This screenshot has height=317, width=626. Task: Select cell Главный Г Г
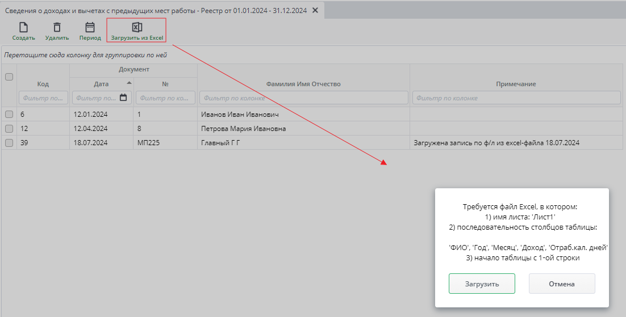click(x=303, y=143)
